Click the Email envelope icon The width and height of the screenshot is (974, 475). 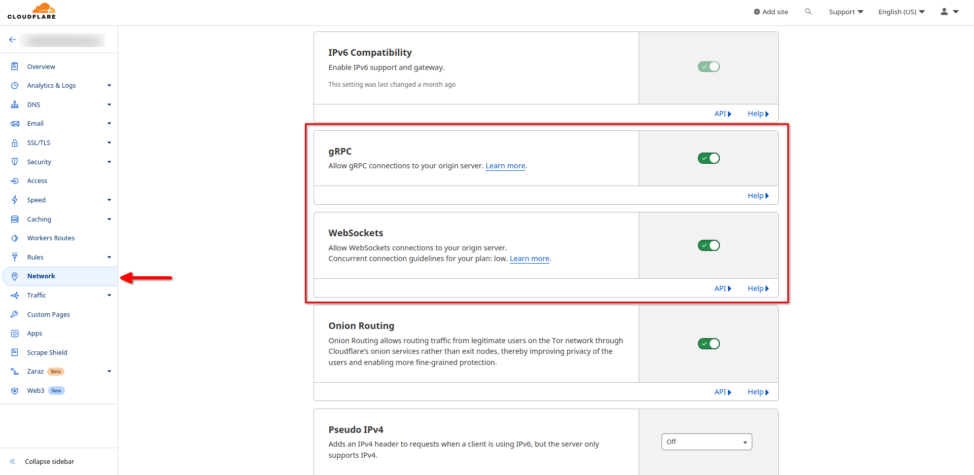pos(15,124)
